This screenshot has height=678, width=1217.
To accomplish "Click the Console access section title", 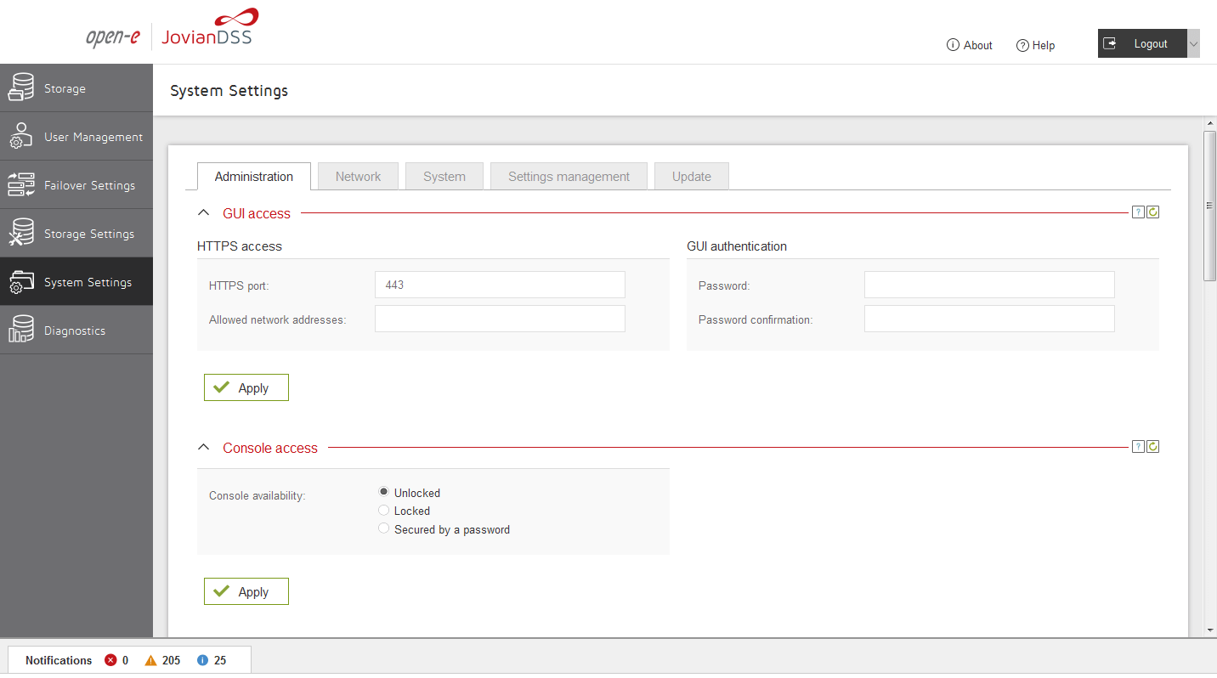I will pos(270,448).
